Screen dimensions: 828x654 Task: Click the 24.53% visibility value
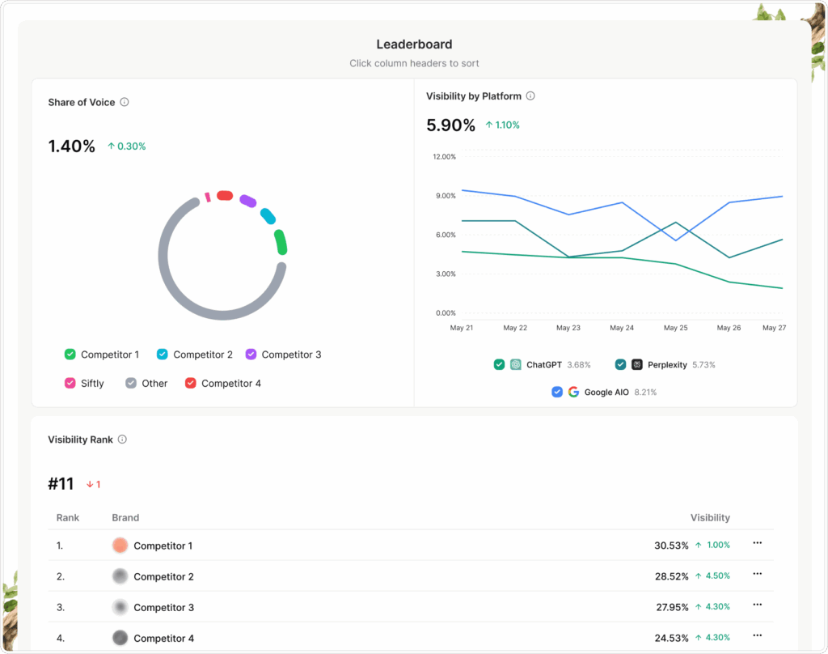(x=672, y=638)
